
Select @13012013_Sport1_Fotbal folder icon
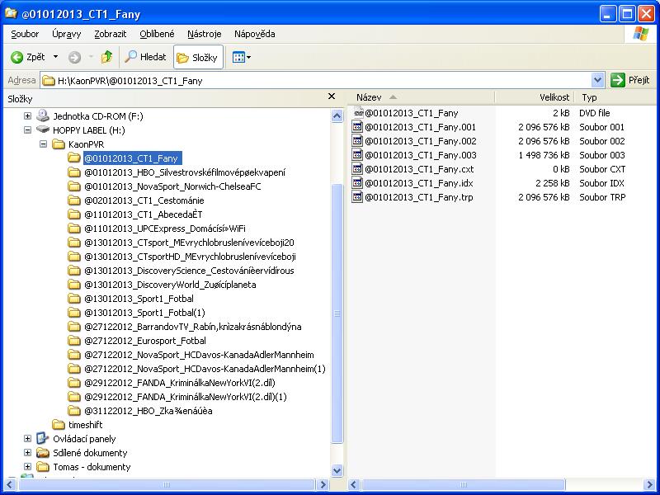(74, 299)
